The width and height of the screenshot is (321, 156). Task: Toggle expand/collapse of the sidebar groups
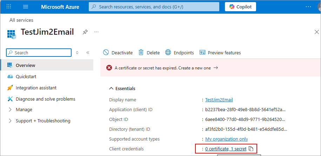(77, 53)
